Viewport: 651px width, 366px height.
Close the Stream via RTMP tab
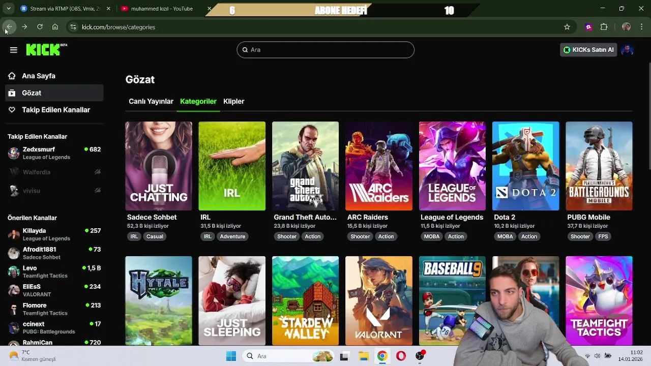[108, 9]
